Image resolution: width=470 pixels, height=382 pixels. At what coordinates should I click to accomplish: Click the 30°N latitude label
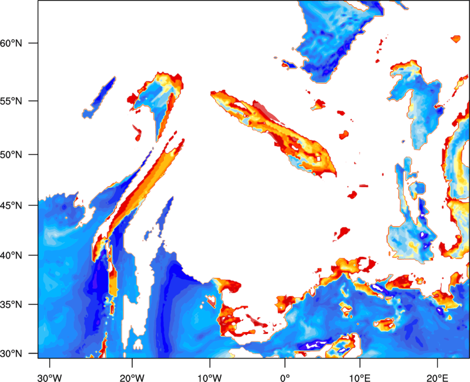coord(11,354)
